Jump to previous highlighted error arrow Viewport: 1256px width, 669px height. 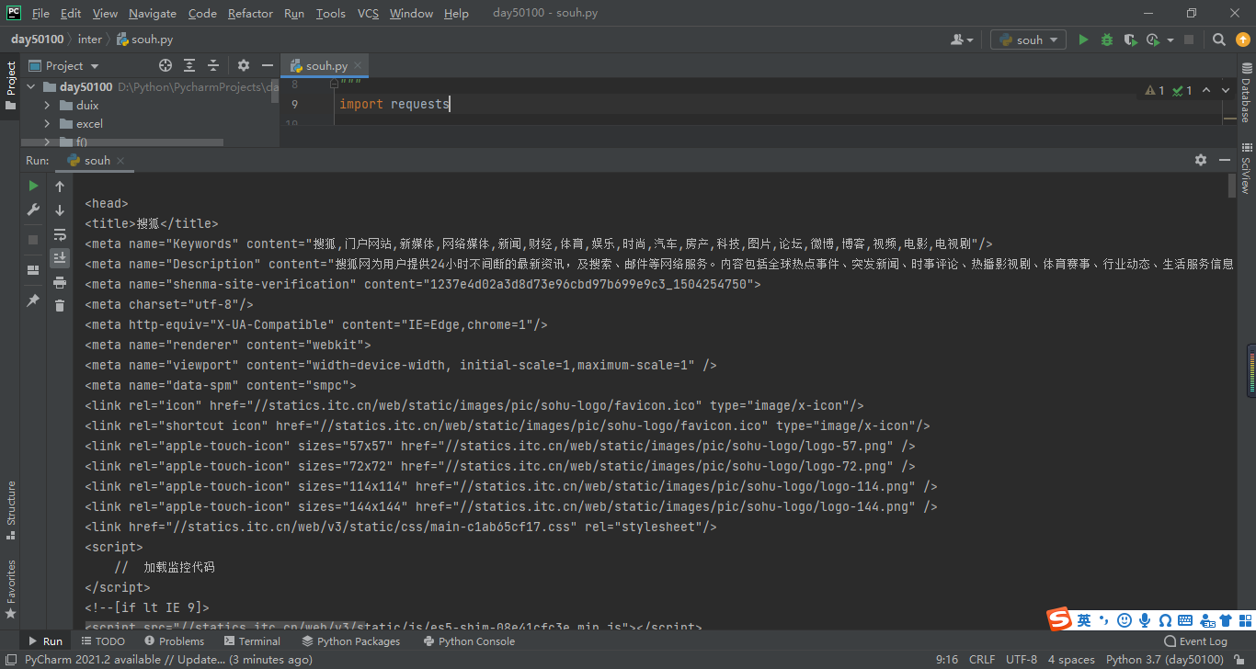click(x=1206, y=90)
